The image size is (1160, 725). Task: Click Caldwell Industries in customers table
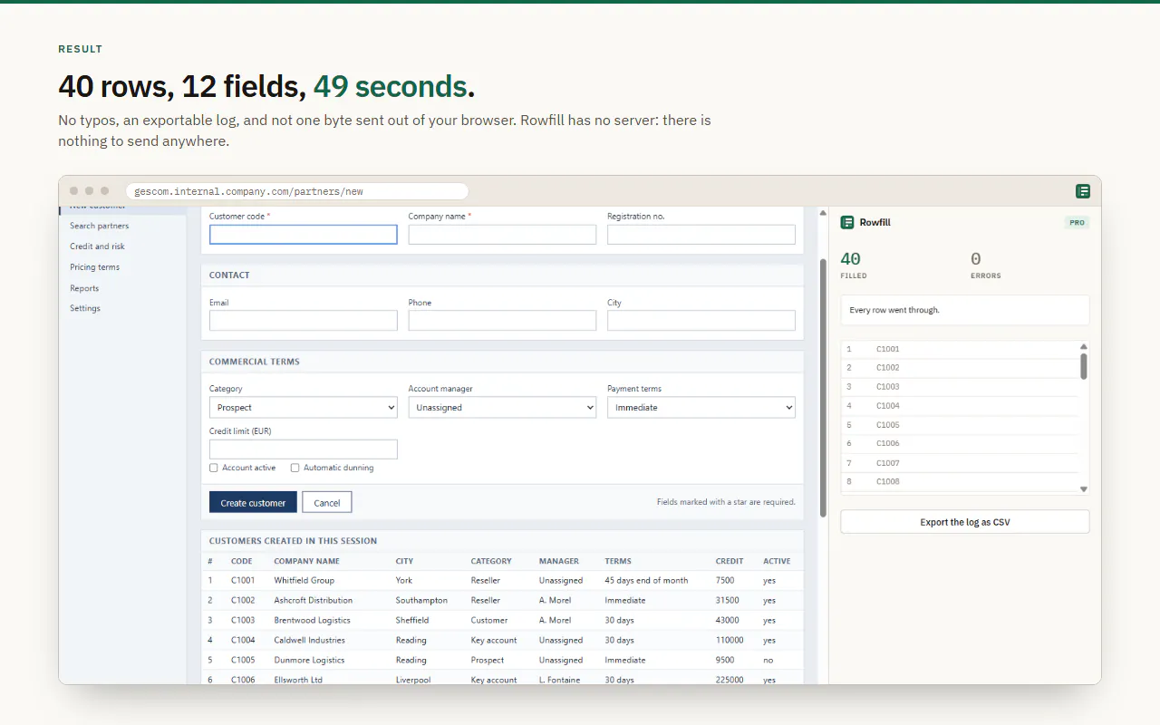(x=309, y=640)
